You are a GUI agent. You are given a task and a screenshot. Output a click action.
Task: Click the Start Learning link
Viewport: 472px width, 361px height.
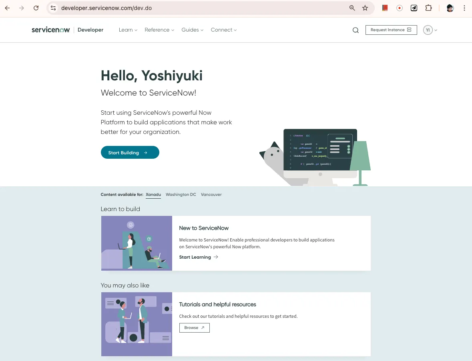[195, 257]
